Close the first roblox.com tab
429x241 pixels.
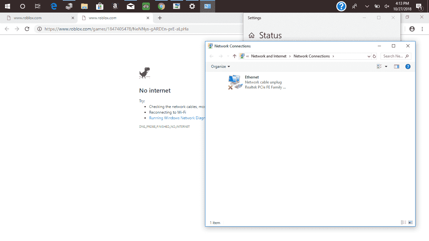point(73,18)
